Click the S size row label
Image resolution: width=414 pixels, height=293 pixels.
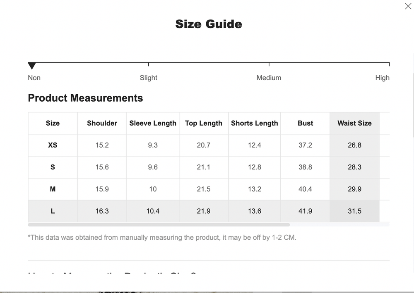coord(53,167)
